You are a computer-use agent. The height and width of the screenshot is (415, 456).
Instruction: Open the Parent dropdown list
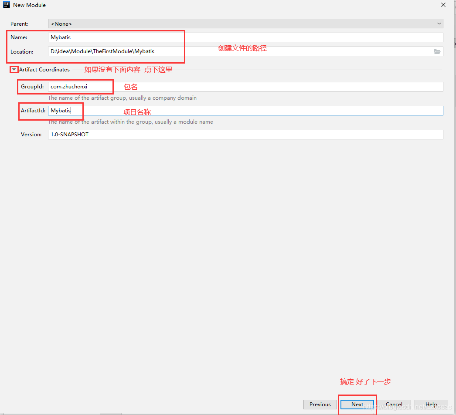[x=245, y=24]
